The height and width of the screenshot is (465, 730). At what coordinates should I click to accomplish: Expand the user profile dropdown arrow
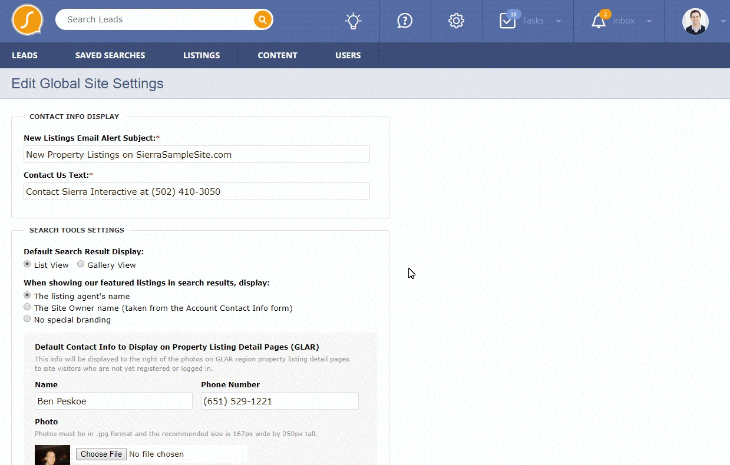[x=724, y=21]
